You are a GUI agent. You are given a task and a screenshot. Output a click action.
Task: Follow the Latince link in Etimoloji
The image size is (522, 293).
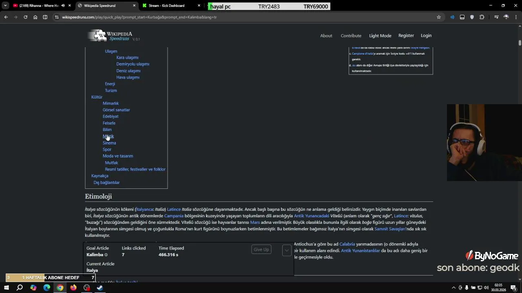coord(174,209)
